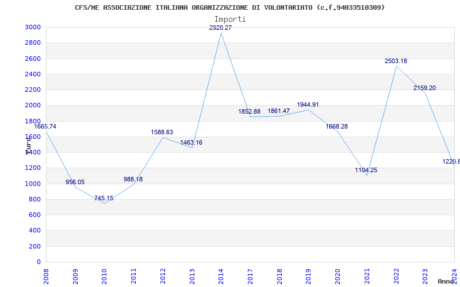Click the 2014 year axis label

click(221, 277)
